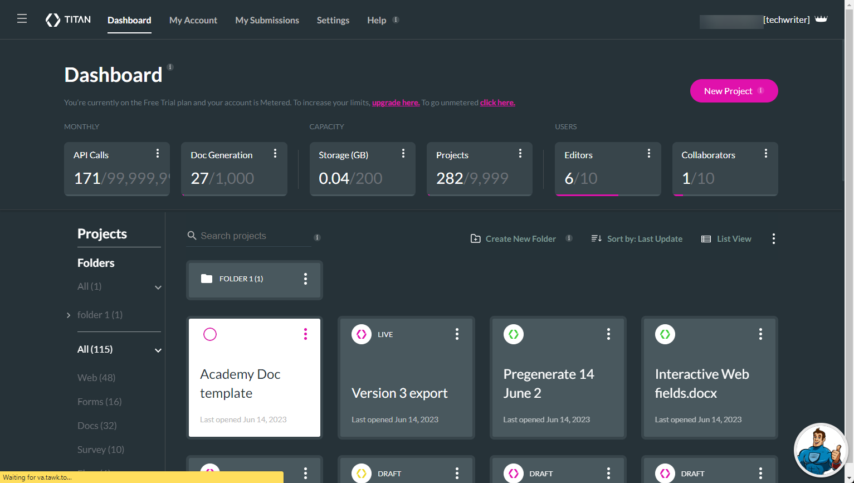Follow the click here unmetered link
This screenshot has height=483, width=854.
(x=497, y=103)
